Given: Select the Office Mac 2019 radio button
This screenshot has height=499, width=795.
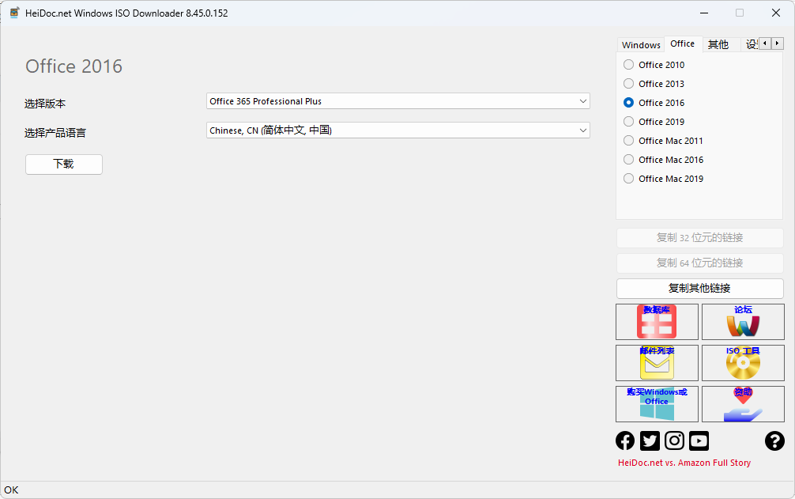Looking at the screenshot, I should tap(629, 179).
